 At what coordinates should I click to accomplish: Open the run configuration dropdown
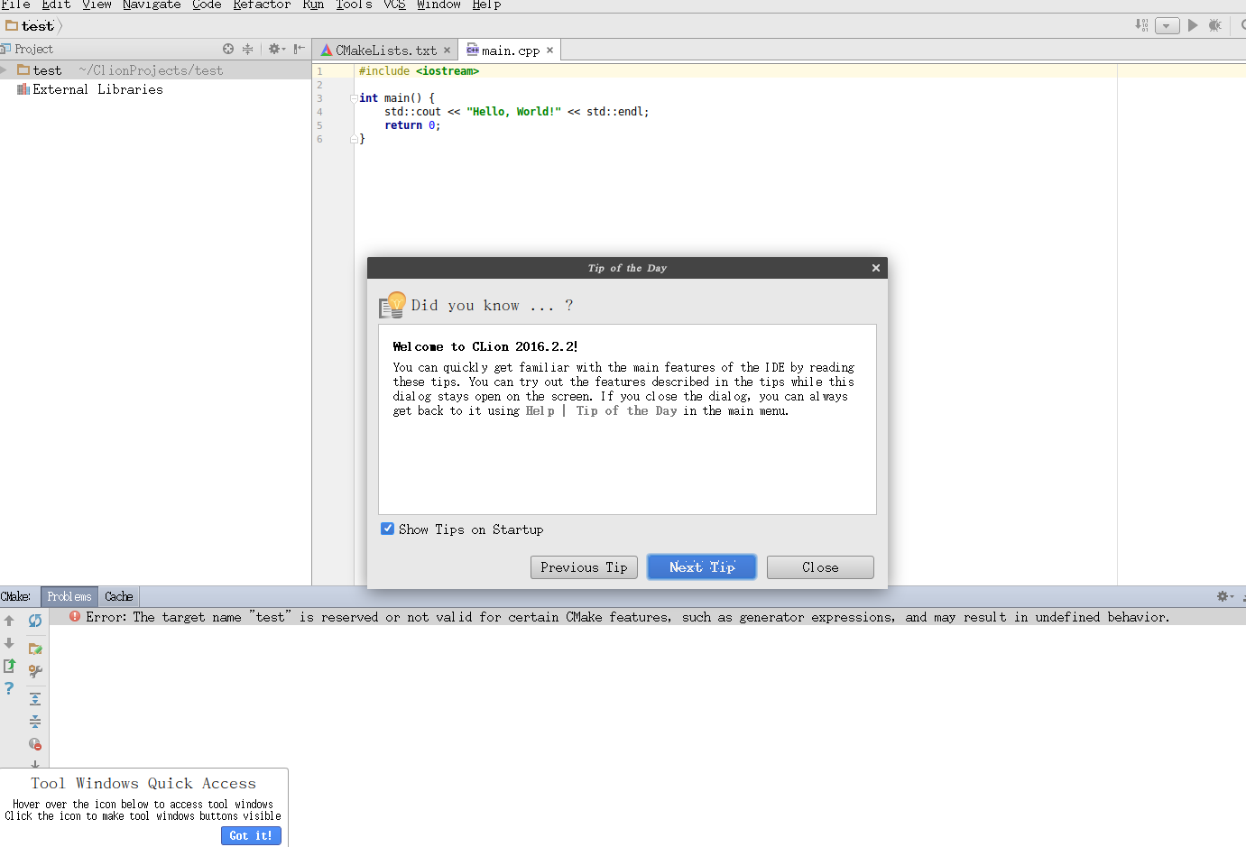[x=1168, y=25]
